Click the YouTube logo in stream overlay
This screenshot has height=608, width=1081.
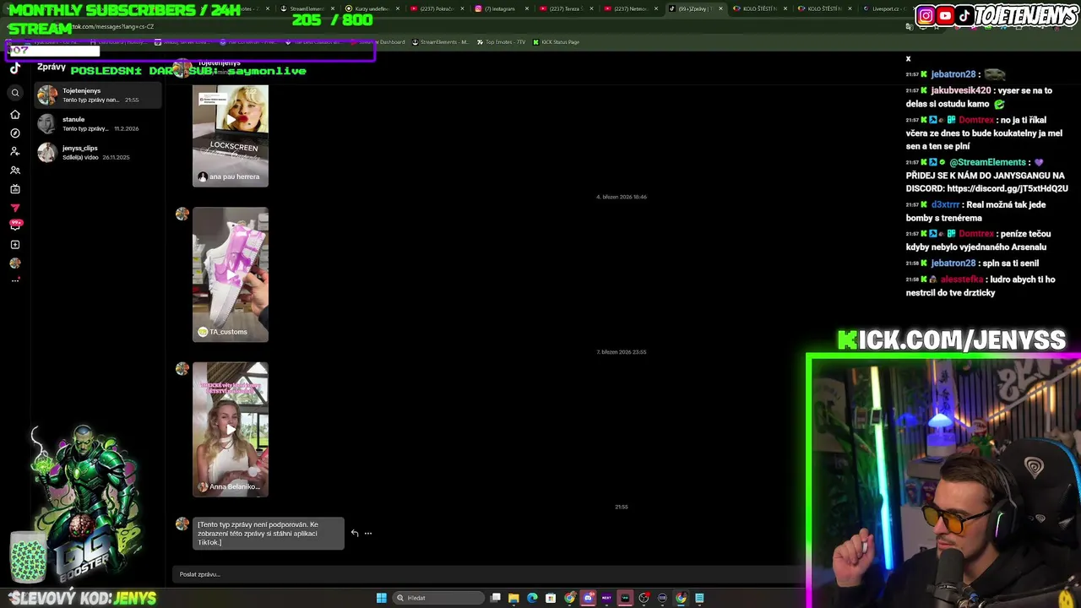click(945, 15)
